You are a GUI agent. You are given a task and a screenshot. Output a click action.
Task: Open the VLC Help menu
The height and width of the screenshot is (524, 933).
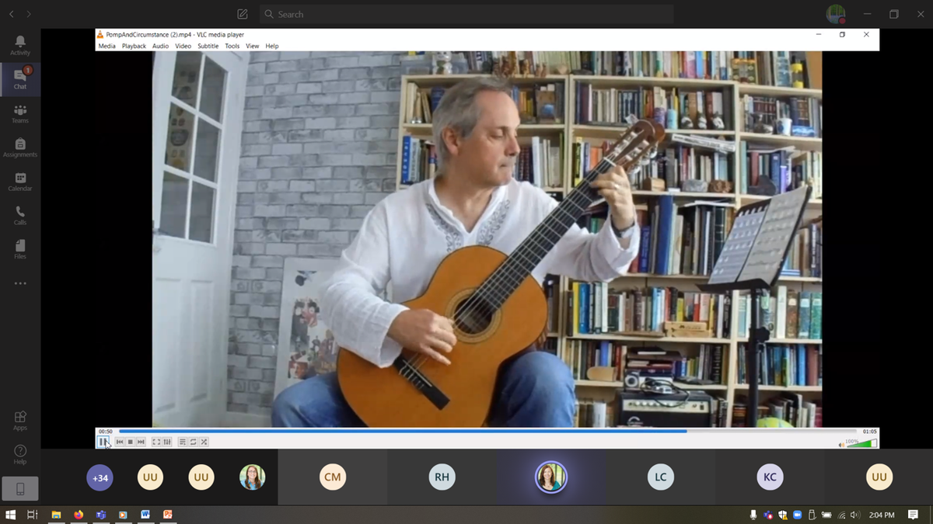pos(272,46)
